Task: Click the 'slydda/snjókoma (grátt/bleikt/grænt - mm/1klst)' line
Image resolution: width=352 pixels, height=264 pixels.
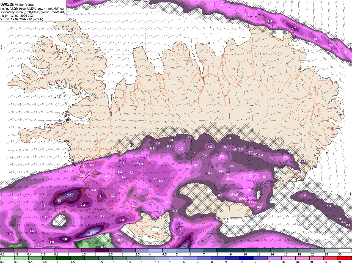Action: [33, 12]
